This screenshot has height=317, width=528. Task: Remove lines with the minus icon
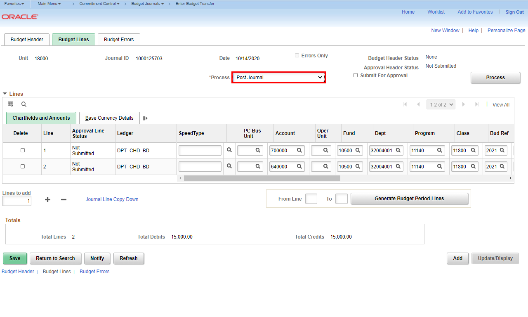tap(64, 199)
